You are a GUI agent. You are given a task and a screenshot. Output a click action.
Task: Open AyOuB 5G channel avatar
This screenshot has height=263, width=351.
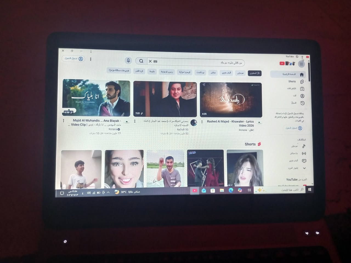click(x=194, y=123)
